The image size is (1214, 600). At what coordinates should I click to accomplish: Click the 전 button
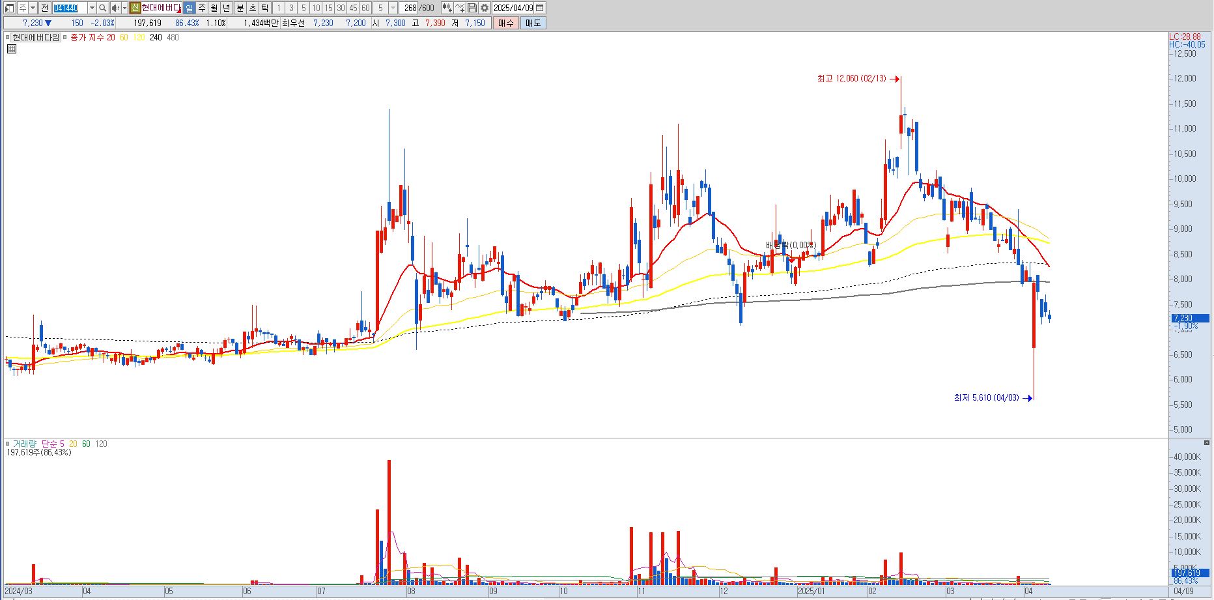pos(45,8)
